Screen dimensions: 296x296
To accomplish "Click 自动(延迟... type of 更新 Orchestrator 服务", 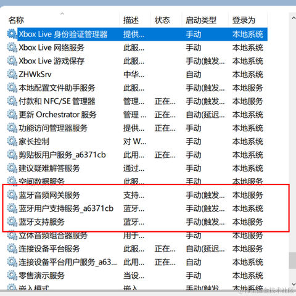I will [205, 115].
